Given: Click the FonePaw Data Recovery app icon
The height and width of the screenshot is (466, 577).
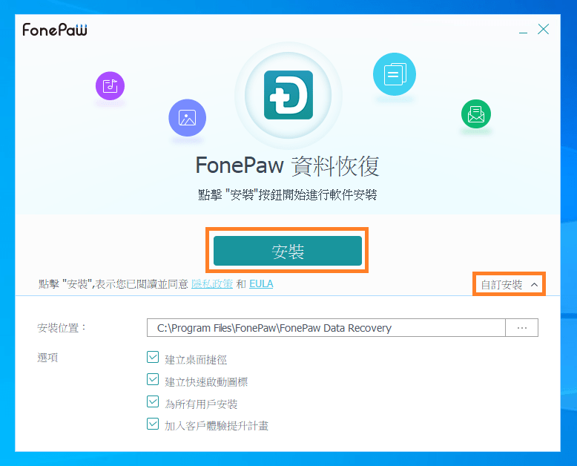Looking at the screenshot, I should point(288,95).
